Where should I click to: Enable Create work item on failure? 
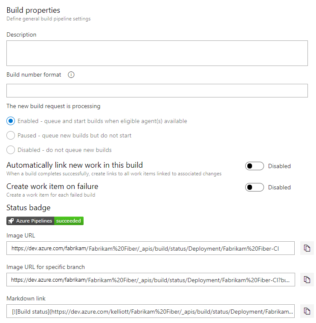click(254, 187)
